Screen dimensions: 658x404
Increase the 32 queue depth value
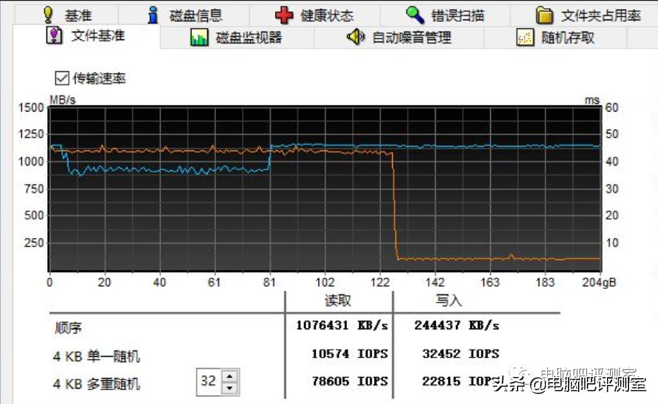coord(230,376)
